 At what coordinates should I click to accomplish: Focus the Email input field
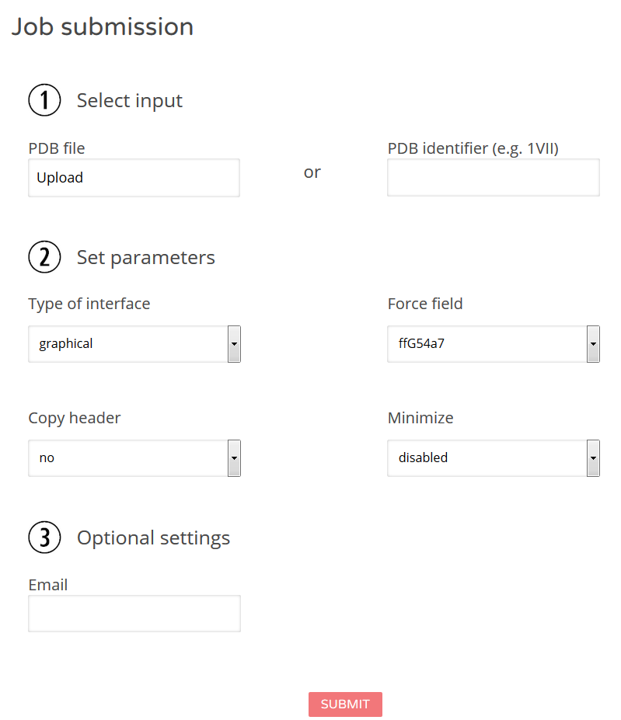click(x=134, y=614)
